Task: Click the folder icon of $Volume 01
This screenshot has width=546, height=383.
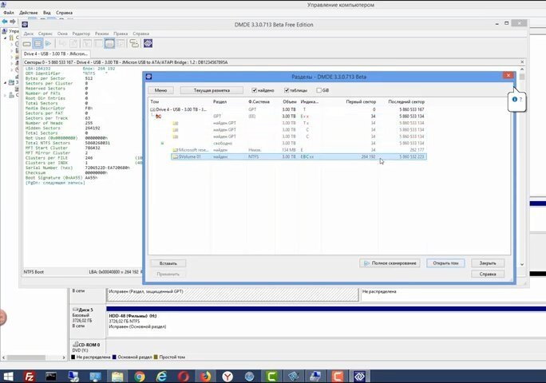Action: coord(176,156)
